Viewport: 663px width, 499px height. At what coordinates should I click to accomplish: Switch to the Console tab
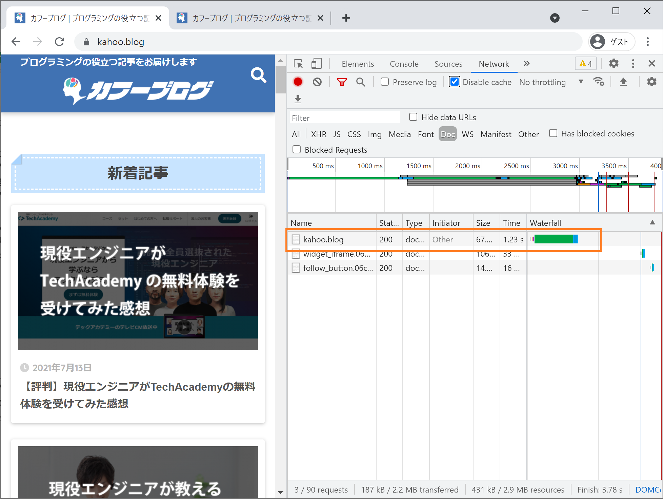[404, 64]
